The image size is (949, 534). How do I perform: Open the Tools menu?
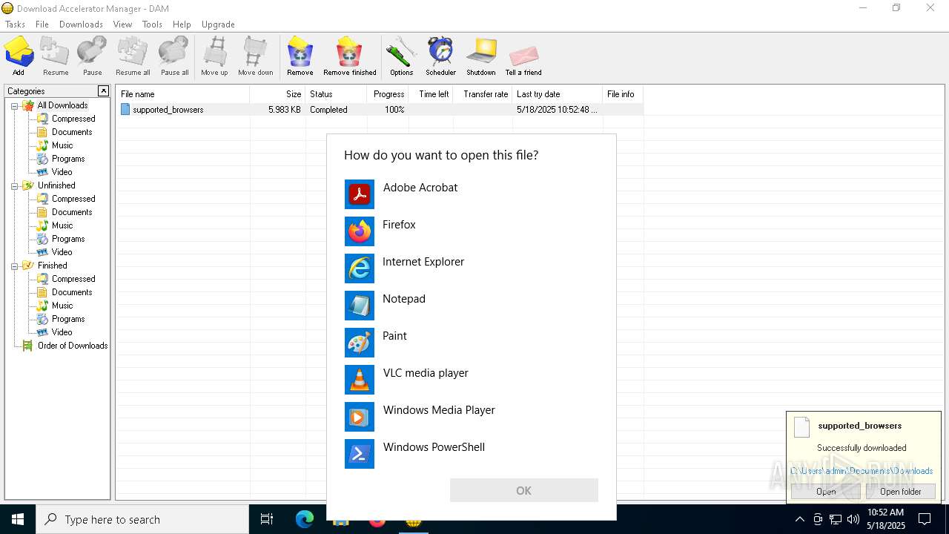[x=152, y=24]
